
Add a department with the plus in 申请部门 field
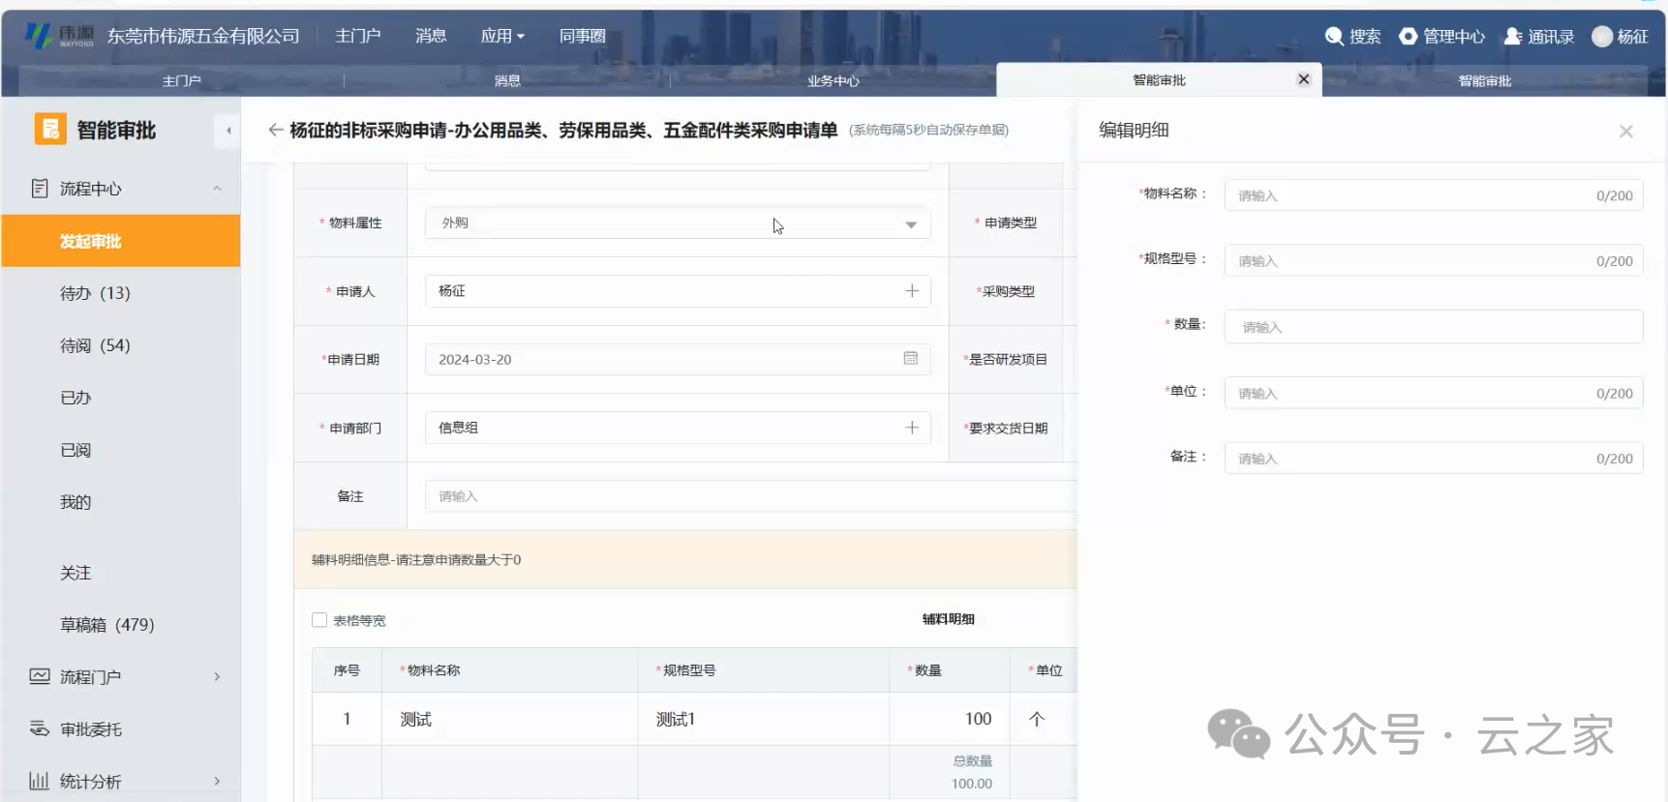(911, 427)
